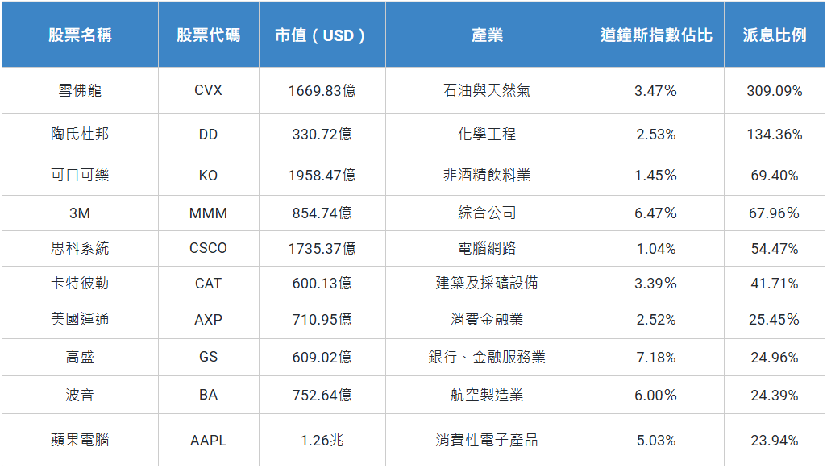Image resolution: width=827 pixels, height=468 pixels.
Task: Click the 非酒精飲料業 industry cell
Action: (x=487, y=175)
